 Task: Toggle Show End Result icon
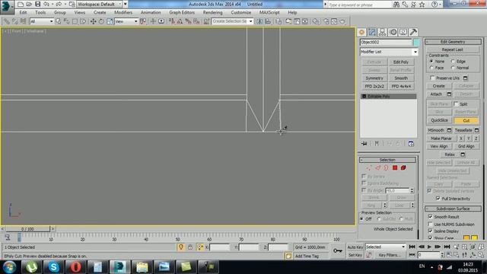[377, 144]
